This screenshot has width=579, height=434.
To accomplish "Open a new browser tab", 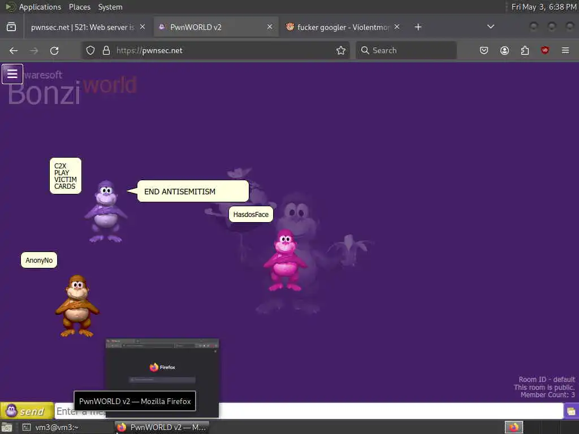I will click(418, 27).
